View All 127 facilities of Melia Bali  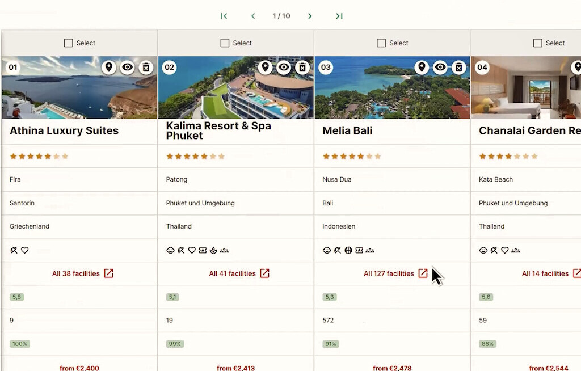pyautogui.click(x=395, y=273)
